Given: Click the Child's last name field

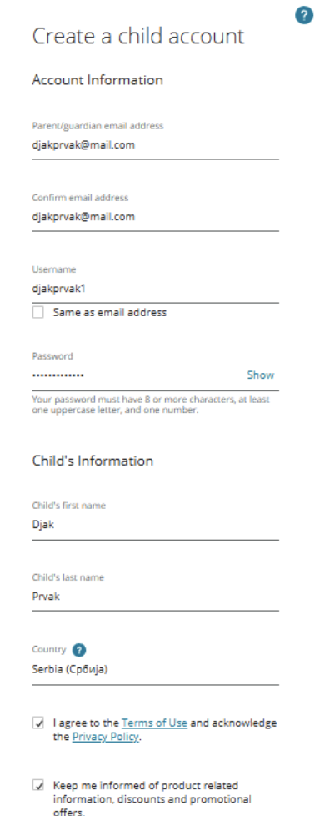Looking at the screenshot, I should (x=155, y=597).
